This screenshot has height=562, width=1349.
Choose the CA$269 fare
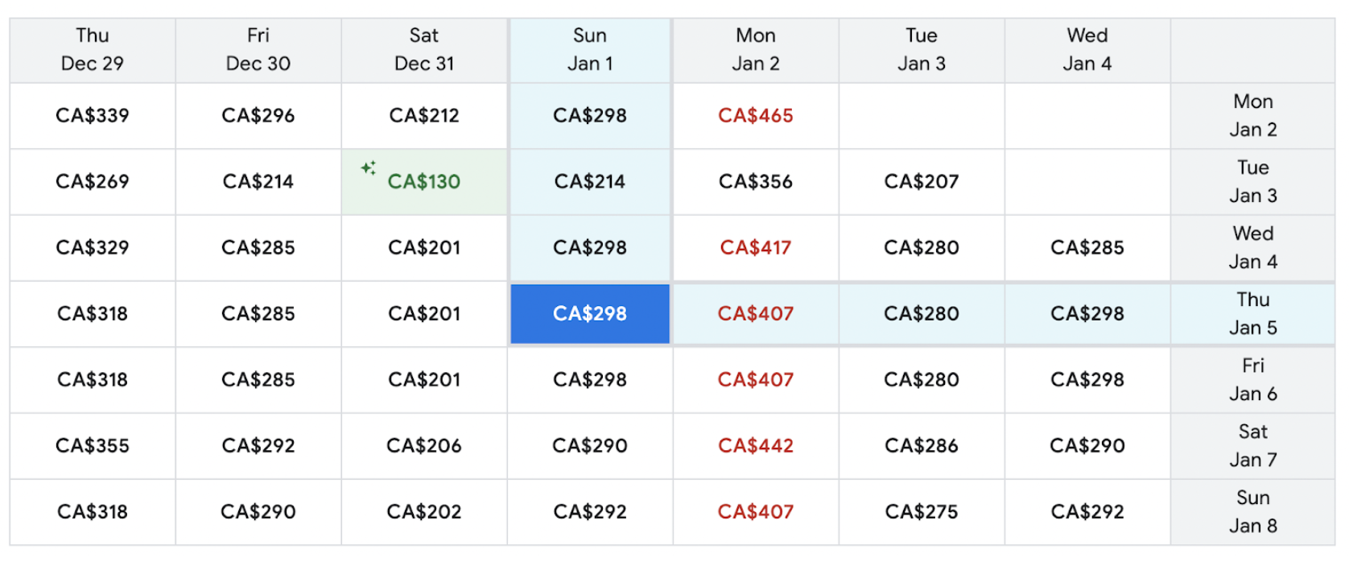coord(93,182)
